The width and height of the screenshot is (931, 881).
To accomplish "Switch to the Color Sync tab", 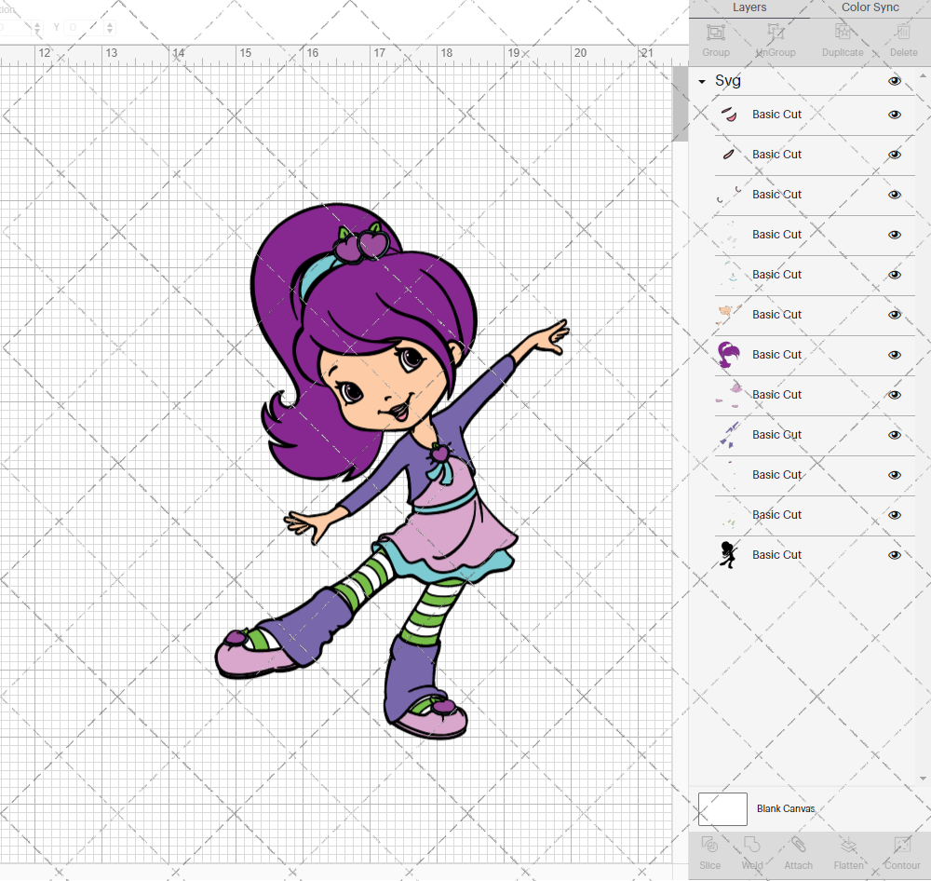I will coord(870,7).
